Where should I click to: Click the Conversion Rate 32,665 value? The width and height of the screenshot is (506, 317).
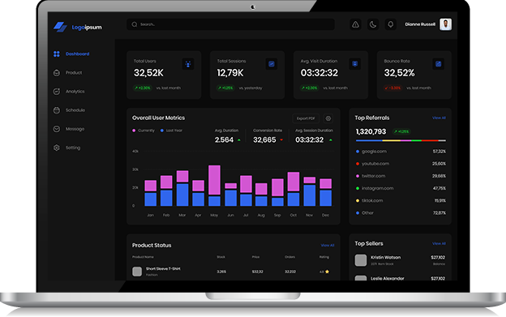click(x=264, y=140)
